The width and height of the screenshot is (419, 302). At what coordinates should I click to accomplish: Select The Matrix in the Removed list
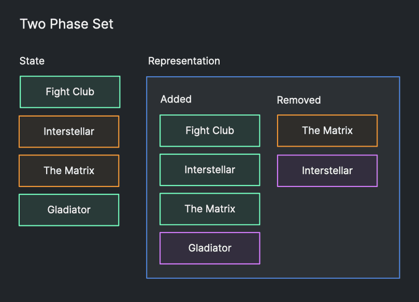[327, 131]
